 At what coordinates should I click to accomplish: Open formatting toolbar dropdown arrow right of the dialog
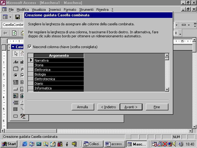point(176,25)
